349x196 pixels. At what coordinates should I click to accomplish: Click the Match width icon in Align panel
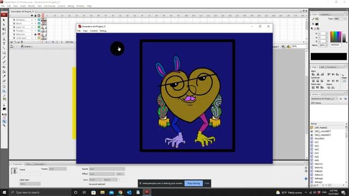(x=313, y=87)
